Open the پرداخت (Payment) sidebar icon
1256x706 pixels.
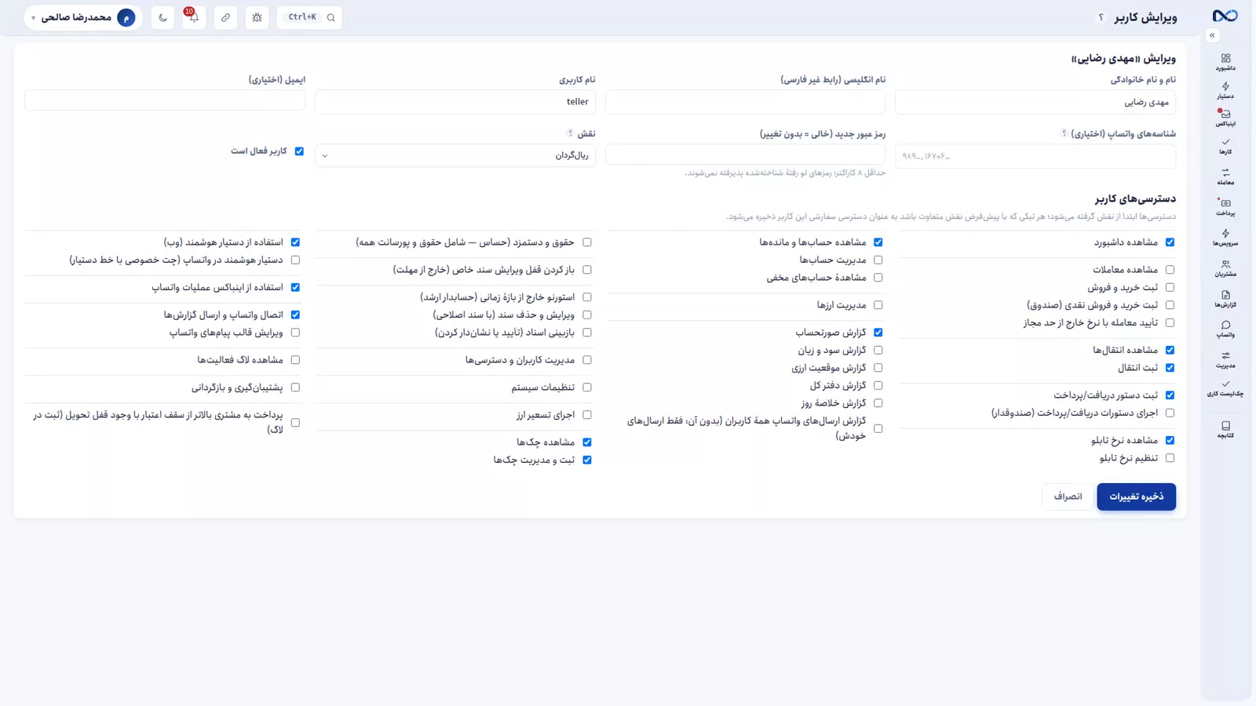[x=1225, y=207]
